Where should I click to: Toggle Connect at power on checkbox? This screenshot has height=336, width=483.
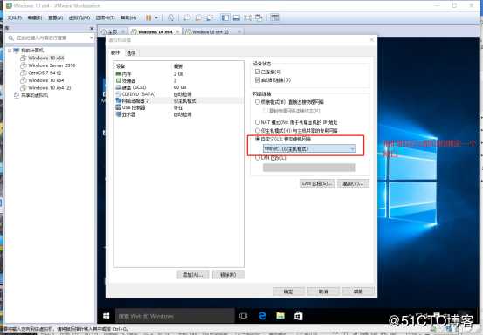click(x=258, y=80)
